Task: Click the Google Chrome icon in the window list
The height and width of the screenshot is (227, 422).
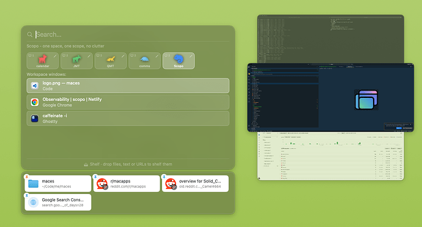Action: (34, 102)
